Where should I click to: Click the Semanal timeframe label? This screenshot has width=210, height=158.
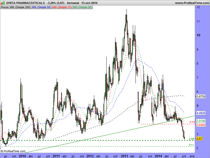pyautogui.click(x=73, y=3)
